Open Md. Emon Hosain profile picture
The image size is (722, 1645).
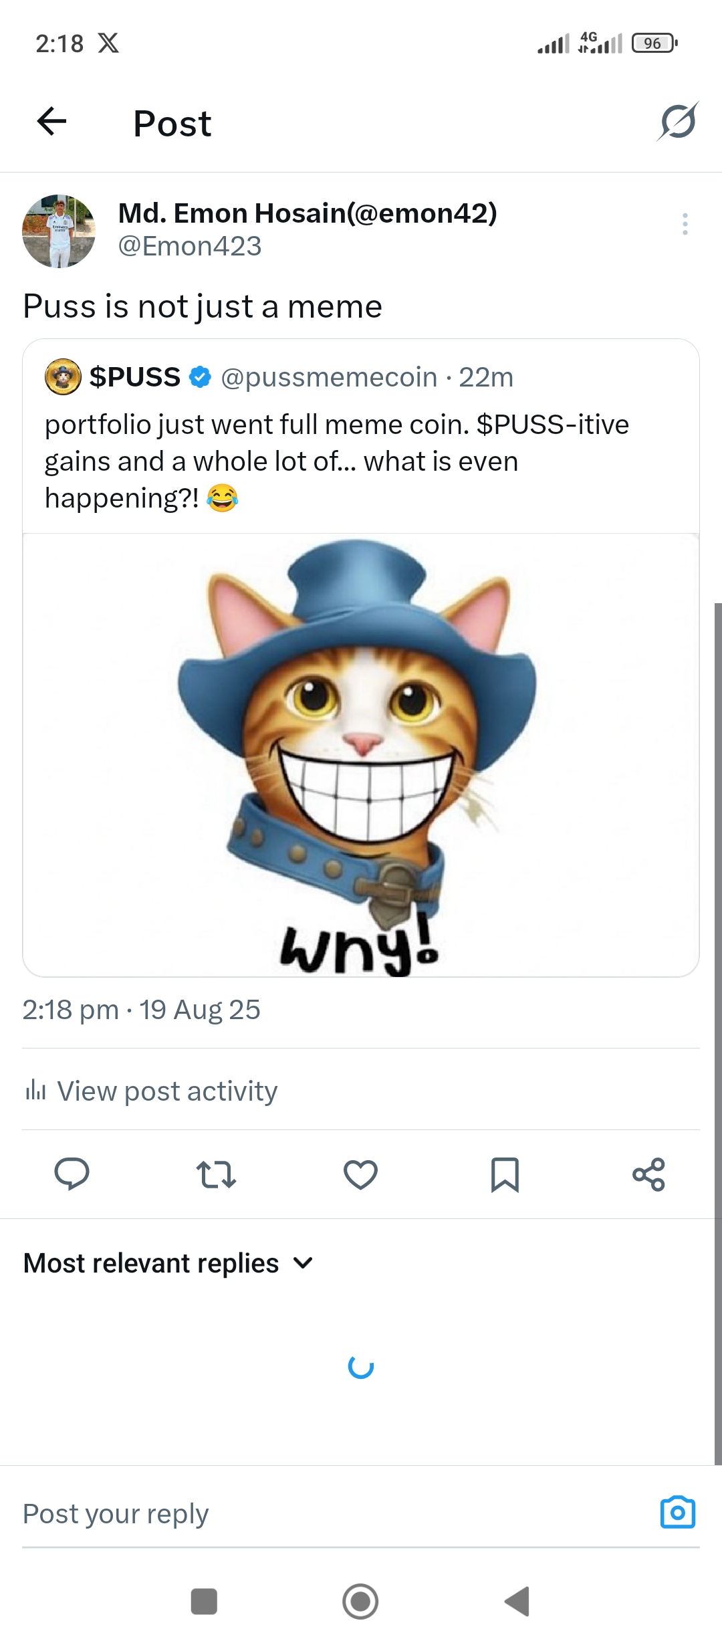[59, 231]
